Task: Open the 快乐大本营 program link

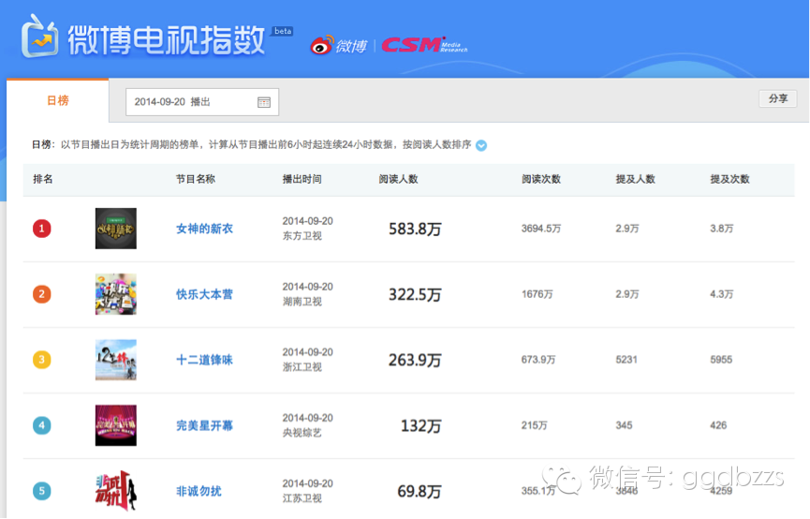Action: (x=204, y=294)
